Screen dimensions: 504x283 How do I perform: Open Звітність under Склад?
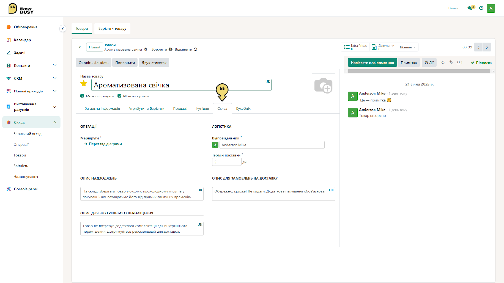click(x=21, y=166)
